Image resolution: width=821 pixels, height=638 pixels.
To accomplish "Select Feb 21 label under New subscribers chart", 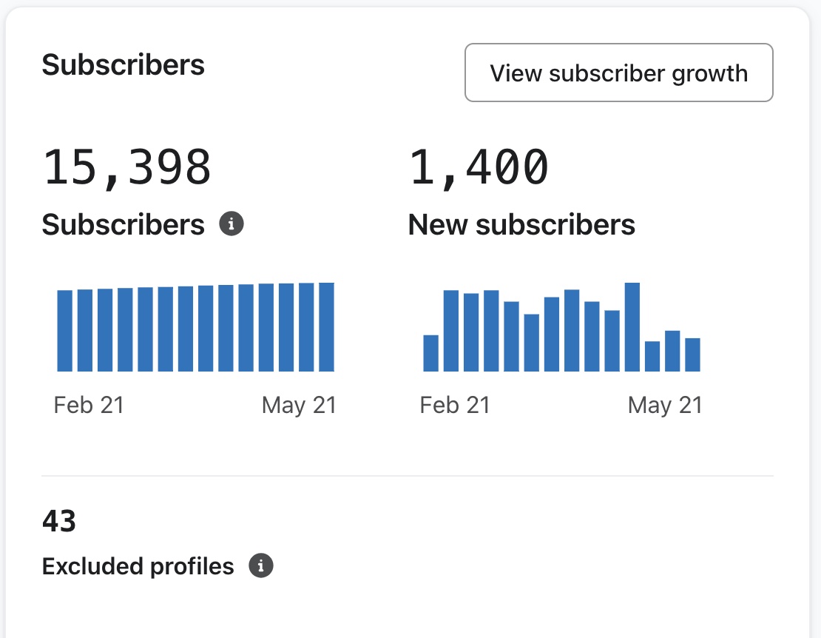I will (x=455, y=406).
